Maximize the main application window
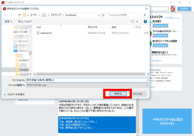This screenshot has height=136, width=194. click(x=180, y=2)
